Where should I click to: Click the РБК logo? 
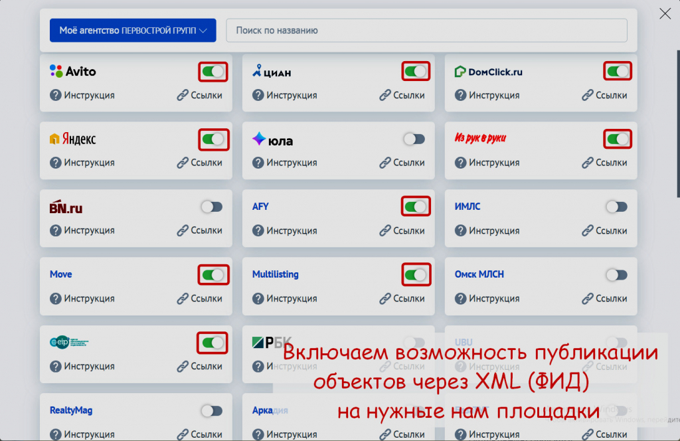[272, 342]
